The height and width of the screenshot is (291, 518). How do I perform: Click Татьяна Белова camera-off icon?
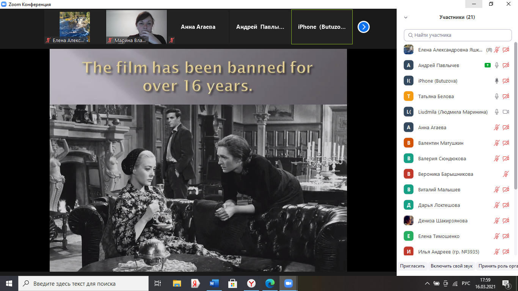pos(506,96)
